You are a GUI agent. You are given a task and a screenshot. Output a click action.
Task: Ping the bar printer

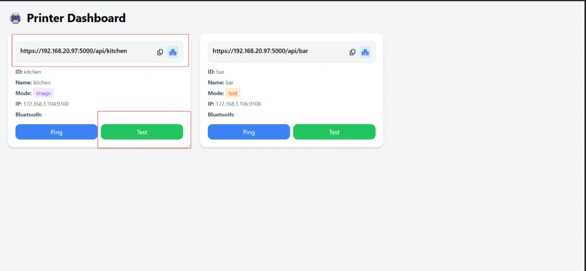pyautogui.click(x=249, y=132)
